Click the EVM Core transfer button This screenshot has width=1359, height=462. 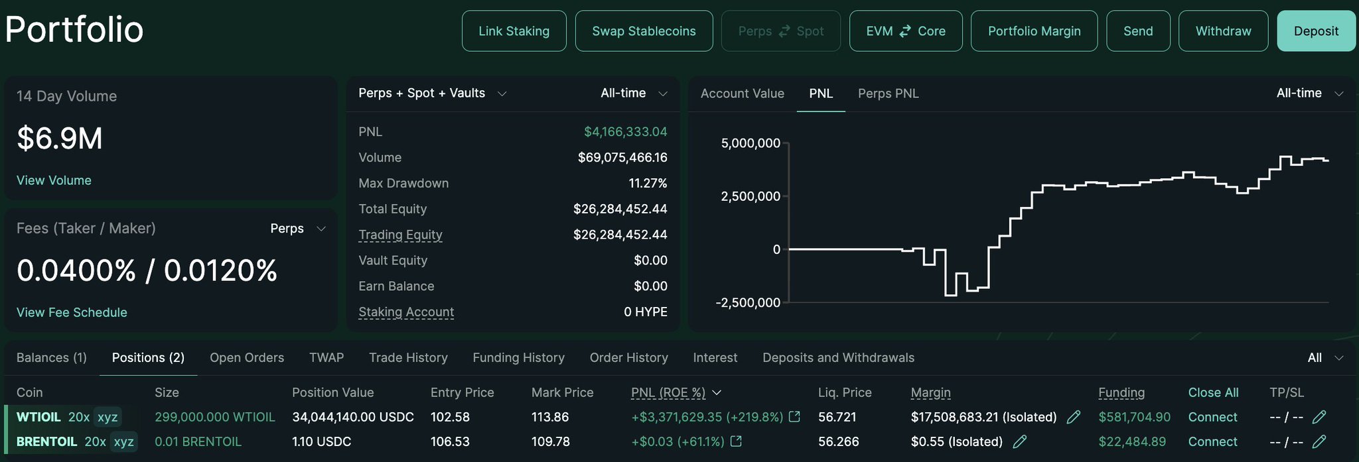tap(905, 31)
